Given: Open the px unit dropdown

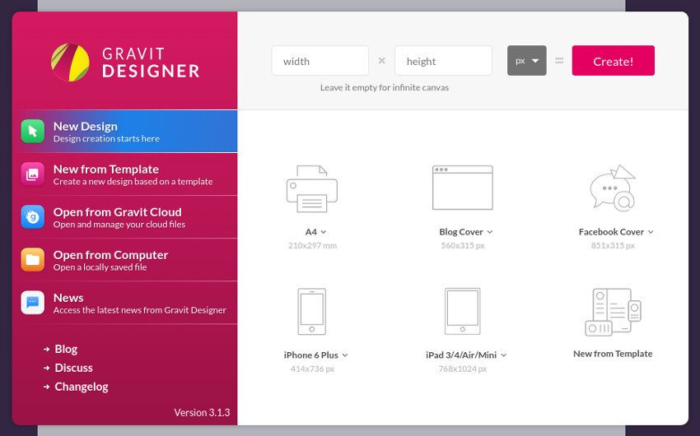Looking at the screenshot, I should (x=527, y=61).
